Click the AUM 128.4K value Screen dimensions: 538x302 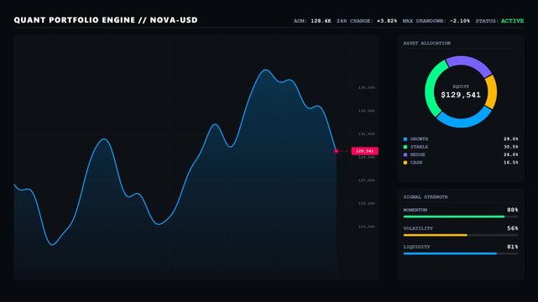click(x=321, y=21)
